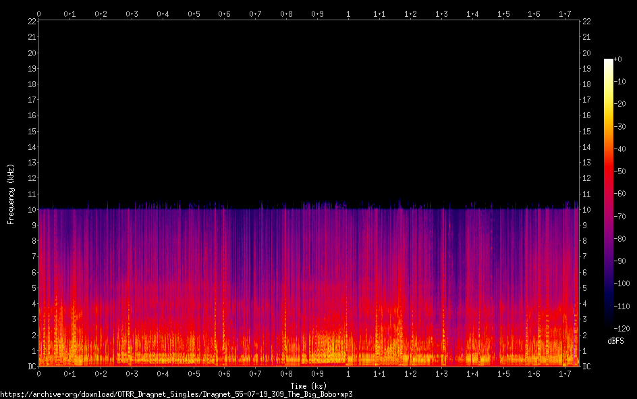Viewport: 637px width, 399px height.
Task: Click the 0.5 tick on top time axis
Action: click(x=194, y=14)
